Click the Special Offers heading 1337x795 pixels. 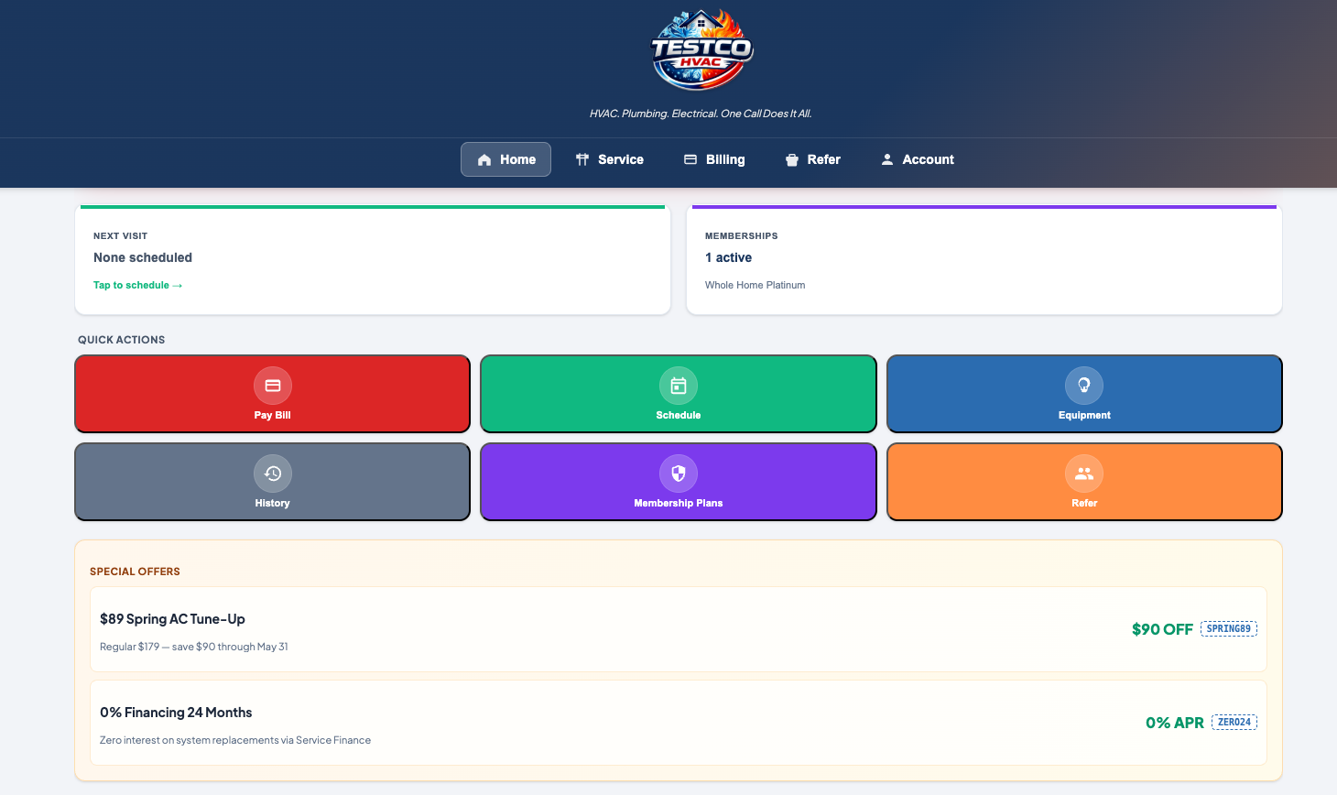point(135,572)
